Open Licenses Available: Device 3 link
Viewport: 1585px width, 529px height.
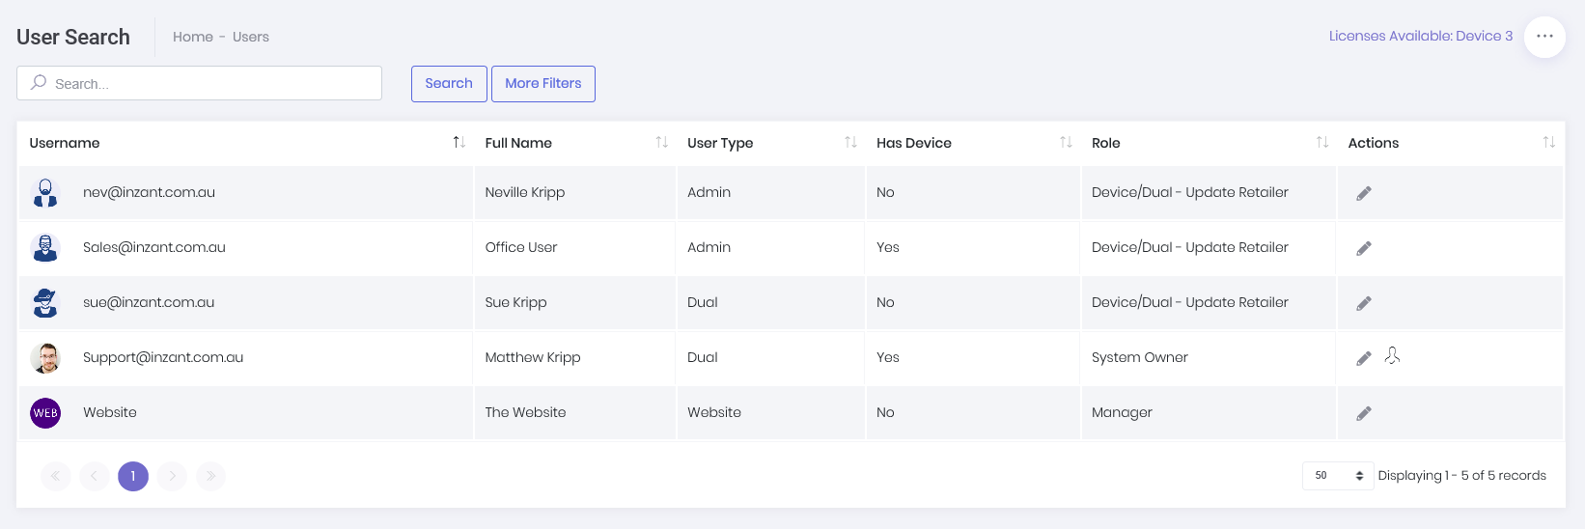(1420, 37)
